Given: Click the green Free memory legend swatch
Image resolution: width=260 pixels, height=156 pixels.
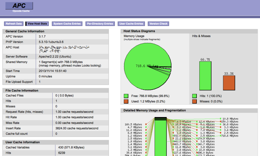Looking at the screenshot, I should [126, 96].
